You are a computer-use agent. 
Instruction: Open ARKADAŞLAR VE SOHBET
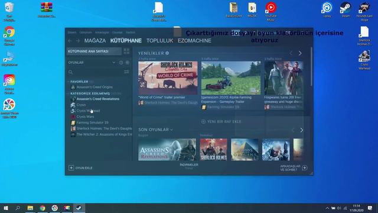[294, 168]
